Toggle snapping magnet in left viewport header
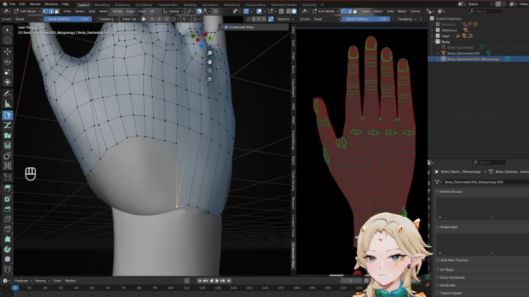The height and width of the screenshot is (297, 529). pyautogui.click(x=199, y=11)
